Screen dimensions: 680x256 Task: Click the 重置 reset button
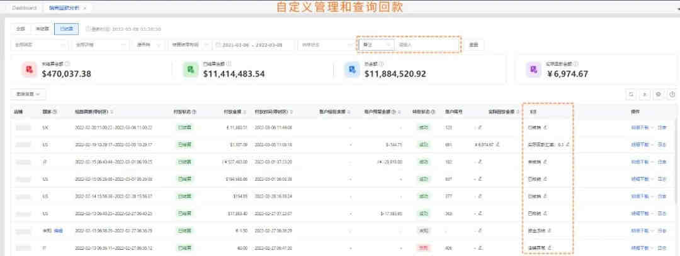(474, 45)
